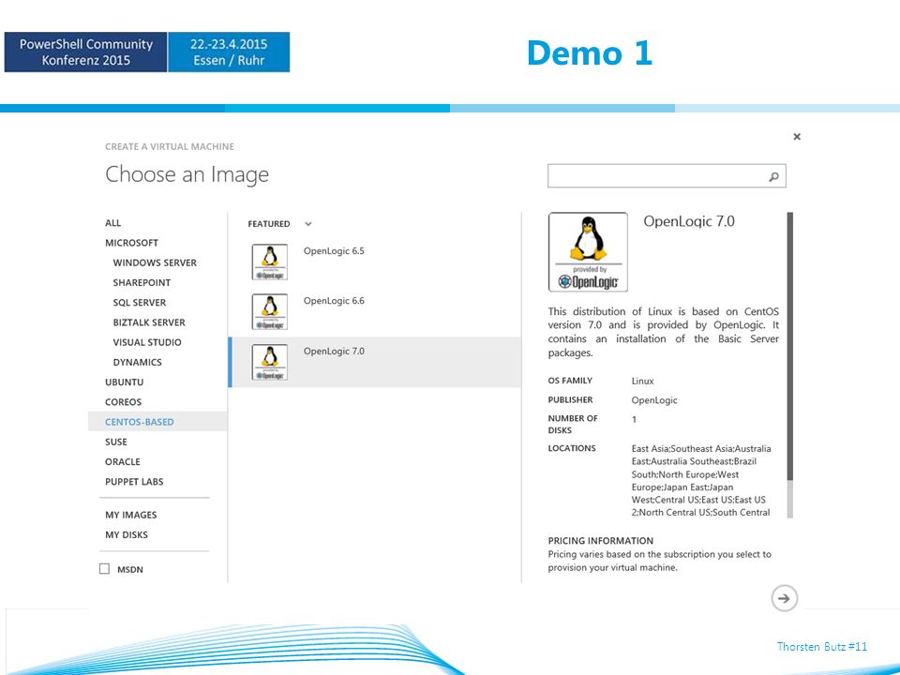Enable the MSDN checkbox
The width and height of the screenshot is (900, 675).
[104, 569]
